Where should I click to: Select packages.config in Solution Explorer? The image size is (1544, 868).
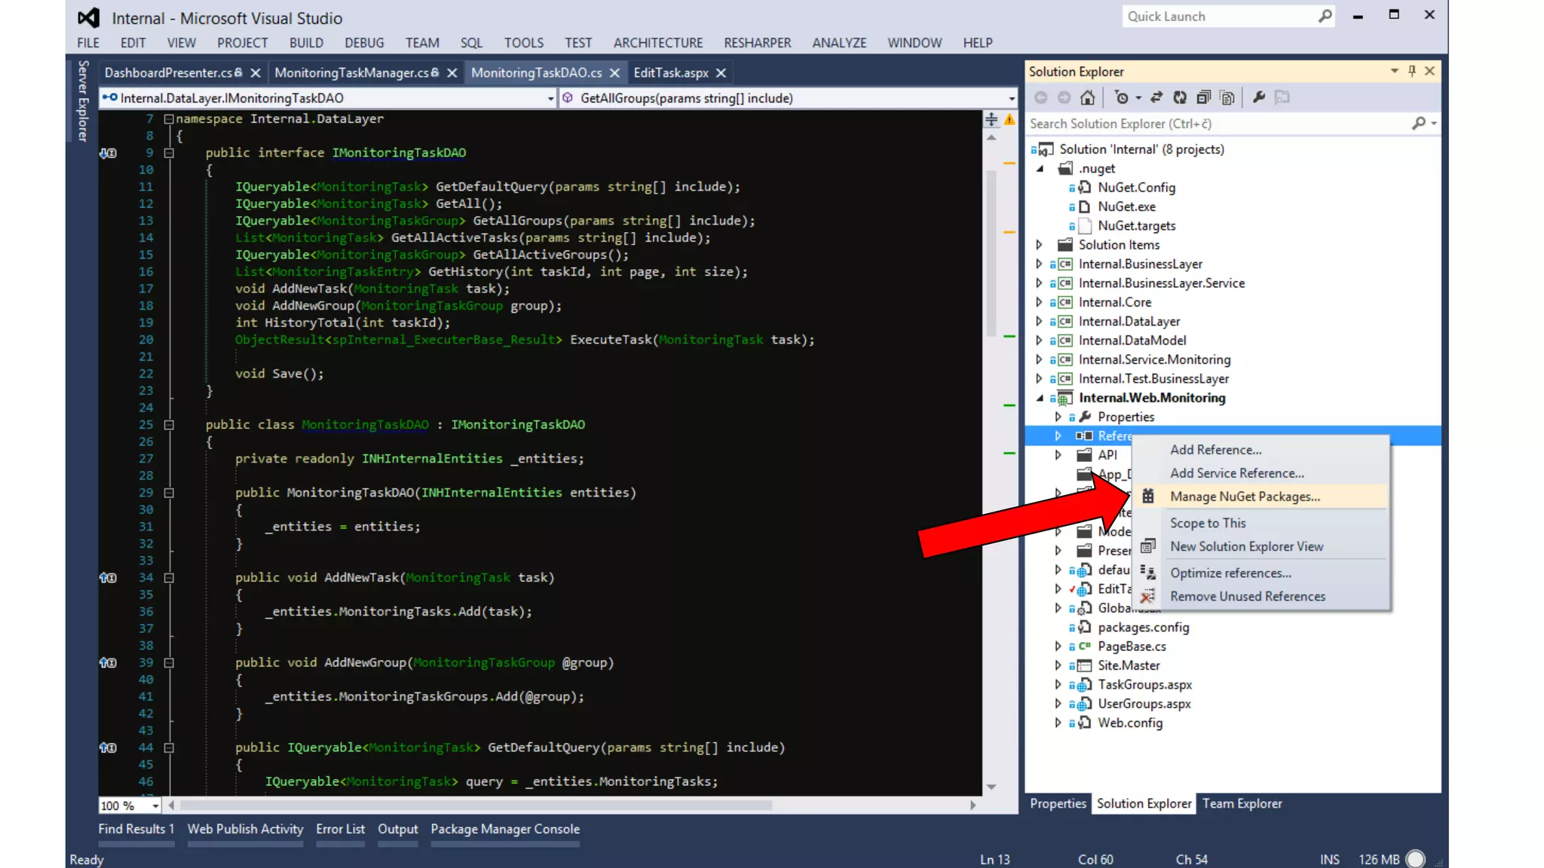click(1143, 627)
